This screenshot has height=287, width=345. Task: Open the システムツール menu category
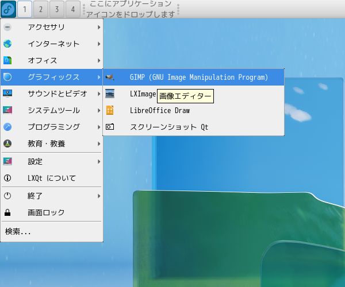[x=52, y=110]
